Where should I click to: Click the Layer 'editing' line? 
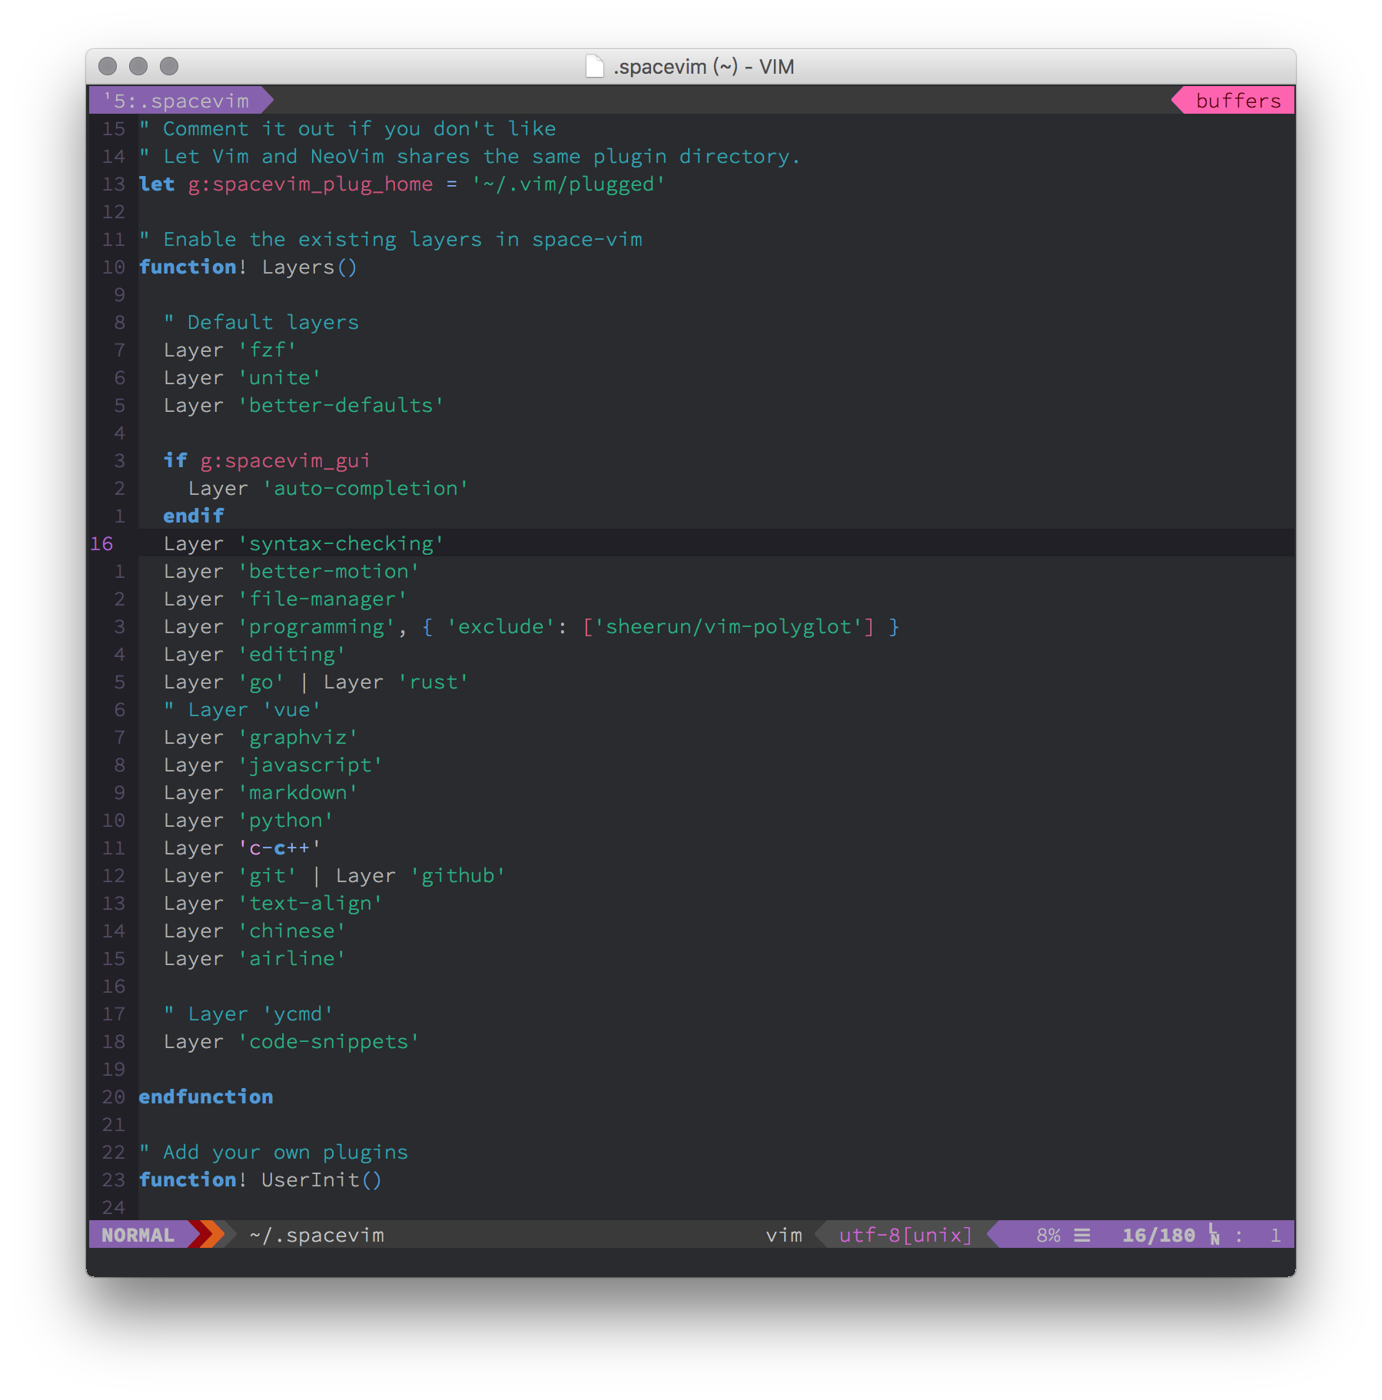[x=254, y=654]
